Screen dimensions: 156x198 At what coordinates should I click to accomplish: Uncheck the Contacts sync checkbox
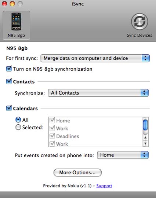9,81
